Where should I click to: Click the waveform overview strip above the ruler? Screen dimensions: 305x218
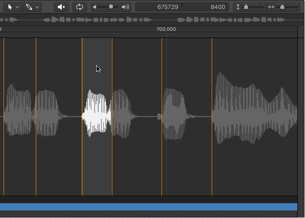click(x=140, y=20)
